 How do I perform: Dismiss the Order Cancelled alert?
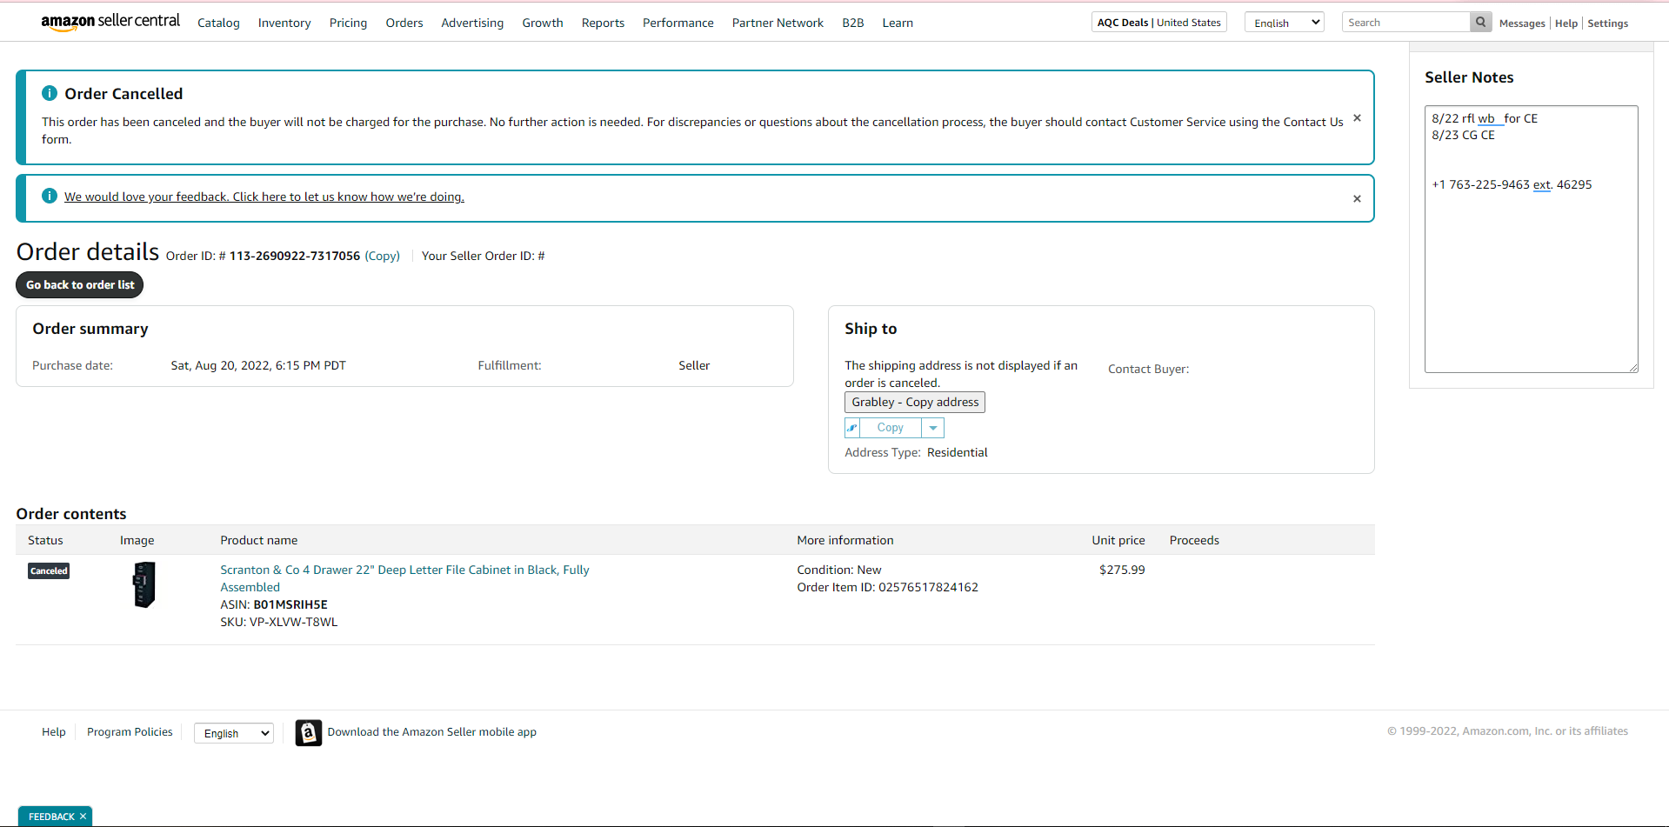pos(1357,118)
